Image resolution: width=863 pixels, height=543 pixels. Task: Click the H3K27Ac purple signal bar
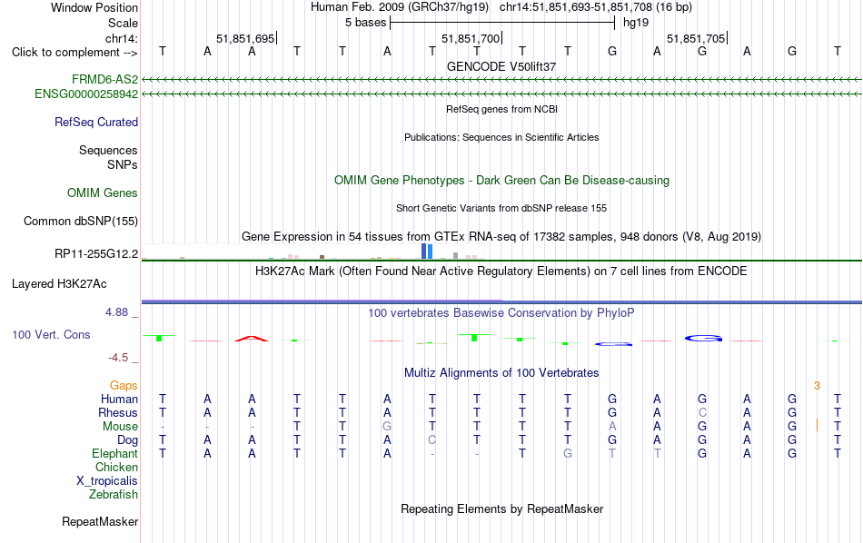point(322,301)
